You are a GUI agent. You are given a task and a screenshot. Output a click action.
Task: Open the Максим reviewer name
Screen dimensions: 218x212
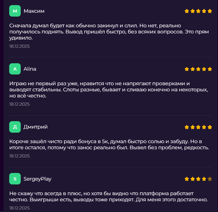pyautogui.click(x=34, y=11)
